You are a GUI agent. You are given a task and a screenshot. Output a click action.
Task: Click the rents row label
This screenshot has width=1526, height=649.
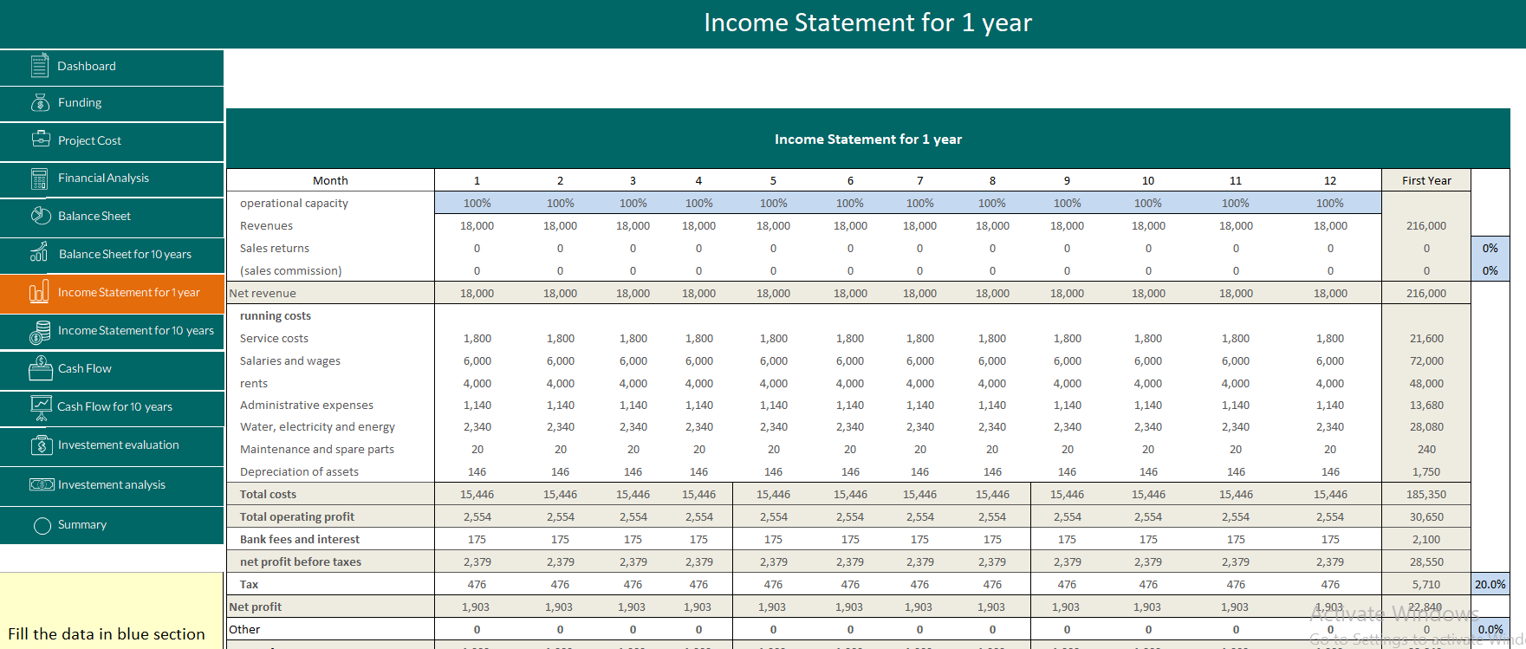pos(254,383)
